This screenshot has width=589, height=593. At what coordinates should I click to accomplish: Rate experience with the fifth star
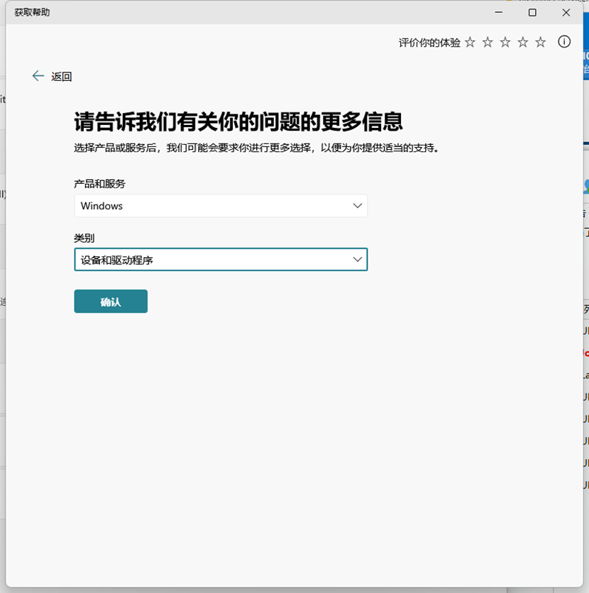(x=541, y=43)
